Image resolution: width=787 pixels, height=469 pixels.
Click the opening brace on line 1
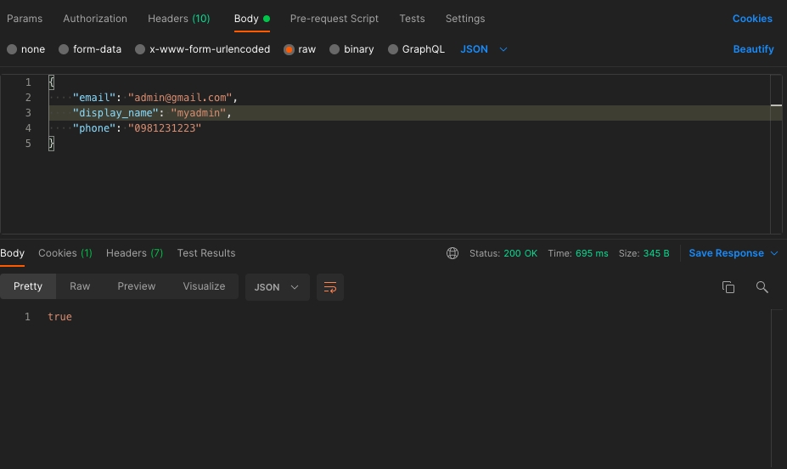[51, 82]
